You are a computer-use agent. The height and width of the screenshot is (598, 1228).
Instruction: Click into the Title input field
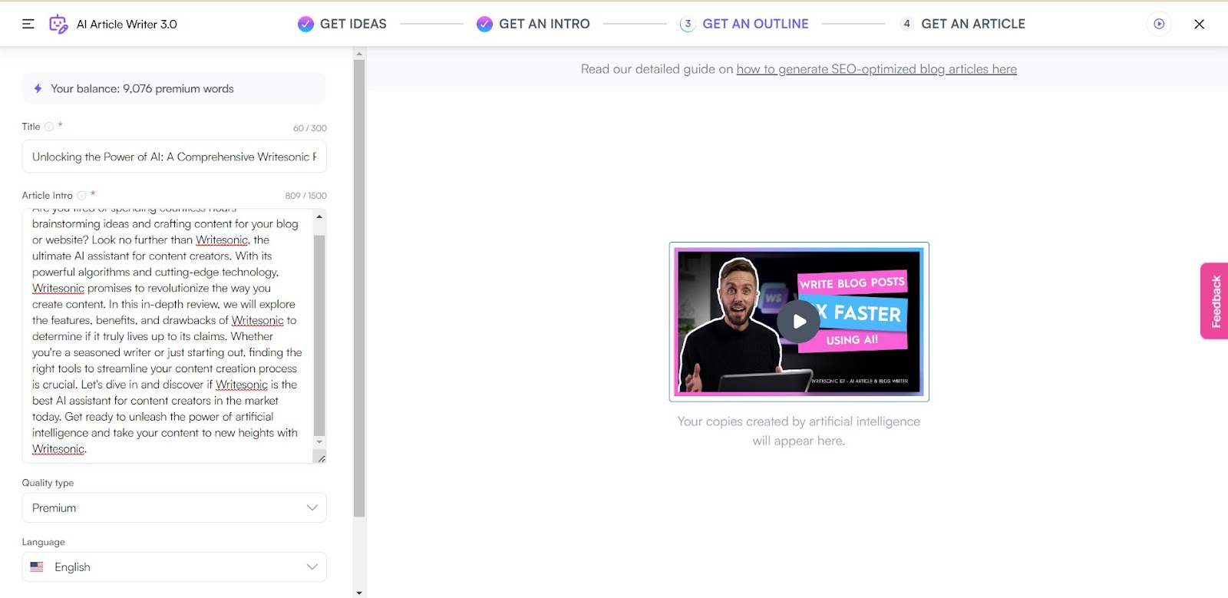(x=174, y=157)
